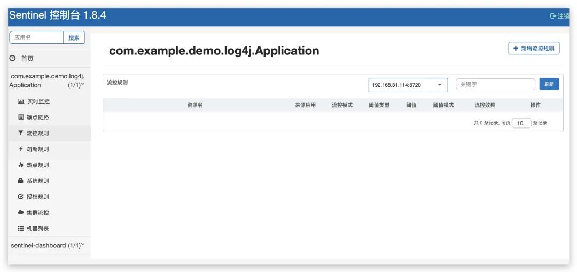Click the funnel icon for 流控规则
This screenshot has width=577, height=272.
tap(21, 133)
